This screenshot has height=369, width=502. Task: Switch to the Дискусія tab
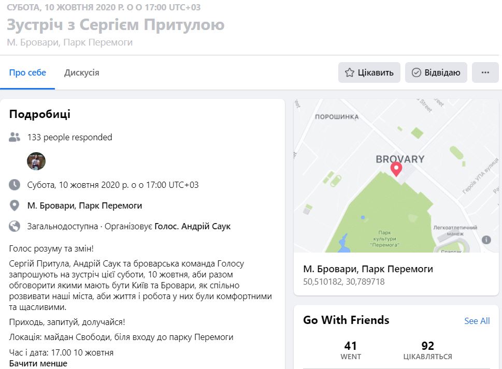click(82, 72)
